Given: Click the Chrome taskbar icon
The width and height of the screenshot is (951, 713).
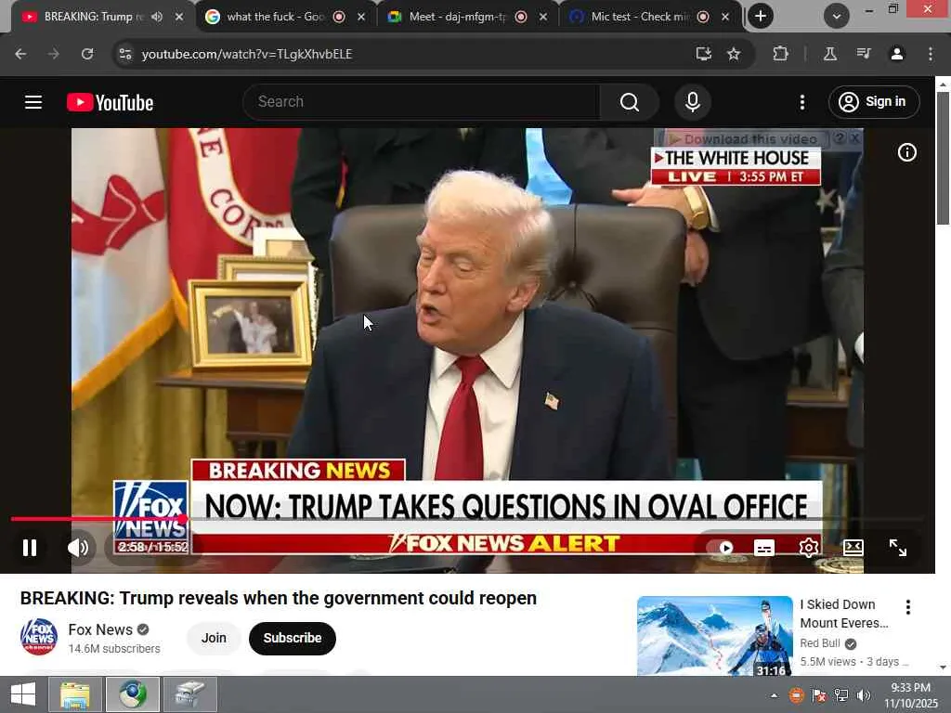Looking at the screenshot, I should (133, 694).
